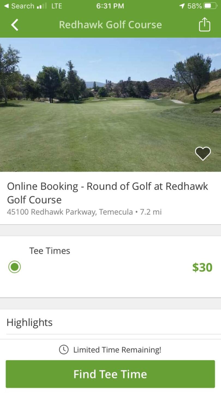This screenshot has width=221, height=394.
Task: Tap the $30 price
Action: (x=202, y=267)
